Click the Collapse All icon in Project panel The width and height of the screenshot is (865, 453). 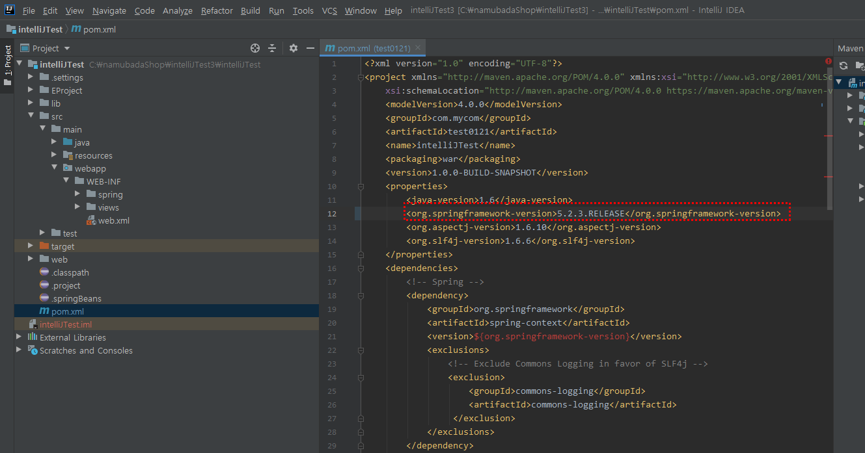point(272,48)
